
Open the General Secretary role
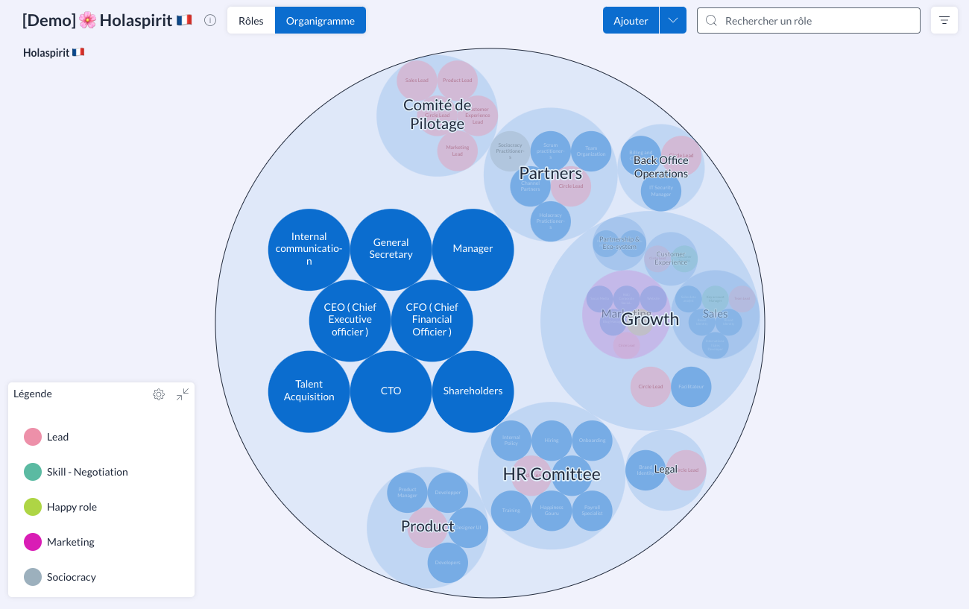click(x=391, y=250)
